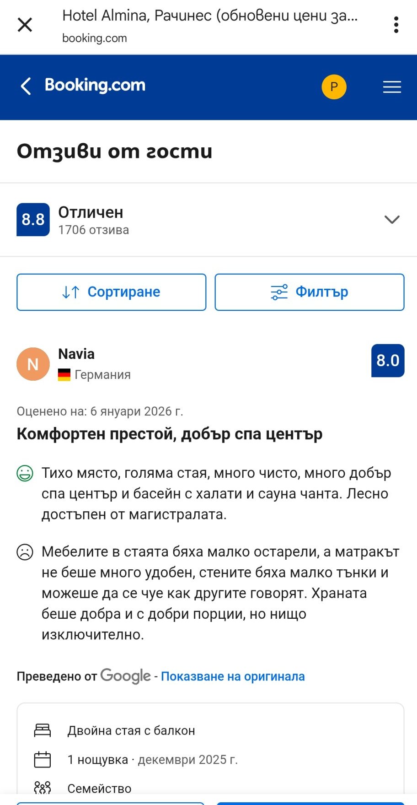Image resolution: width=417 pixels, height=805 pixels.
Task: Click the green smiley positive icon
Action: (x=25, y=473)
